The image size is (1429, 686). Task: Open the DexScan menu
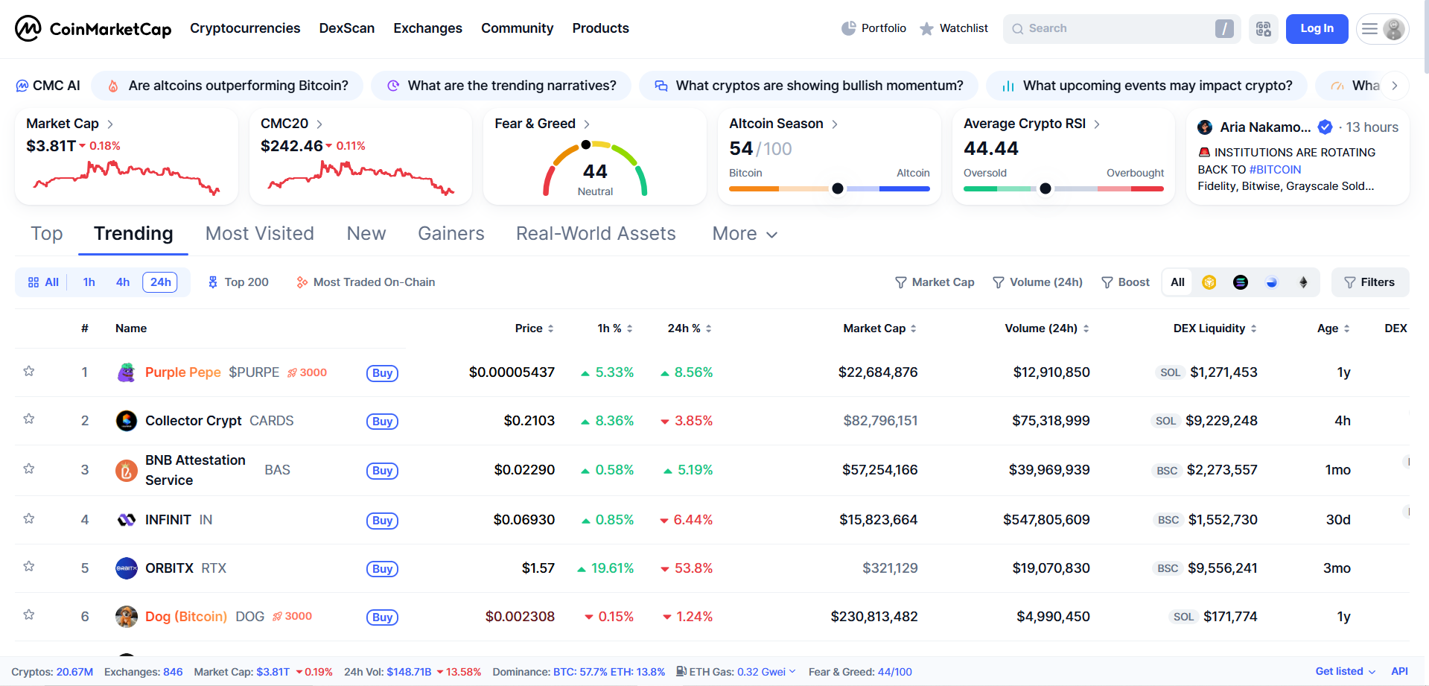click(x=347, y=28)
